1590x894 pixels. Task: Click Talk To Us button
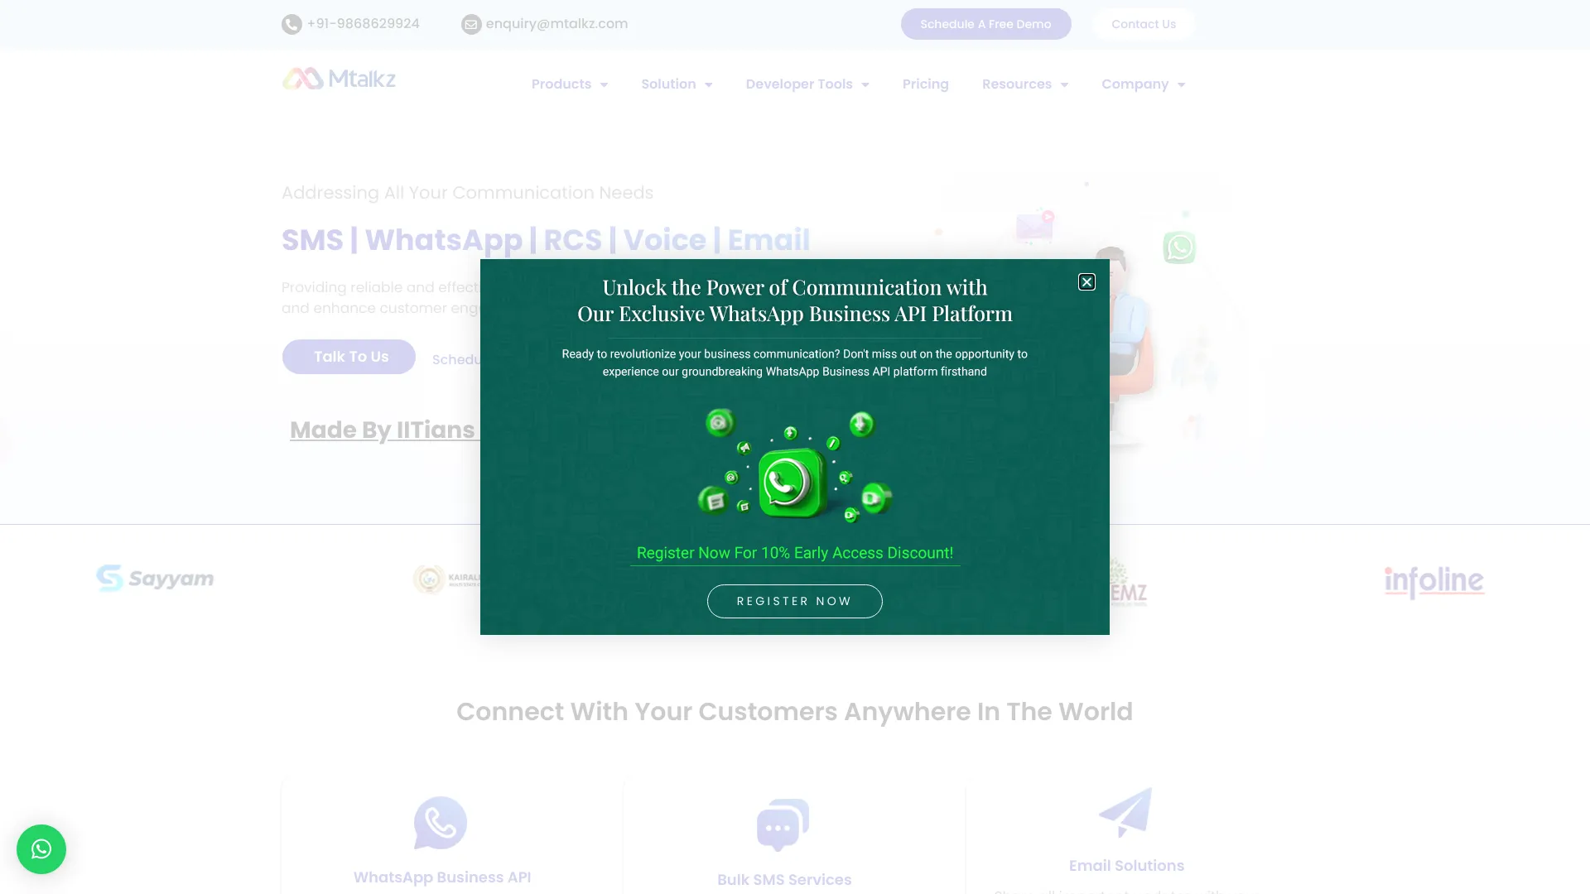coord(350,356)
